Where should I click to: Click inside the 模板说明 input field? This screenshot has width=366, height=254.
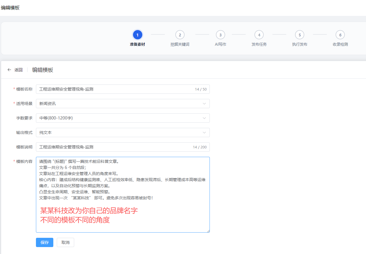116,147
